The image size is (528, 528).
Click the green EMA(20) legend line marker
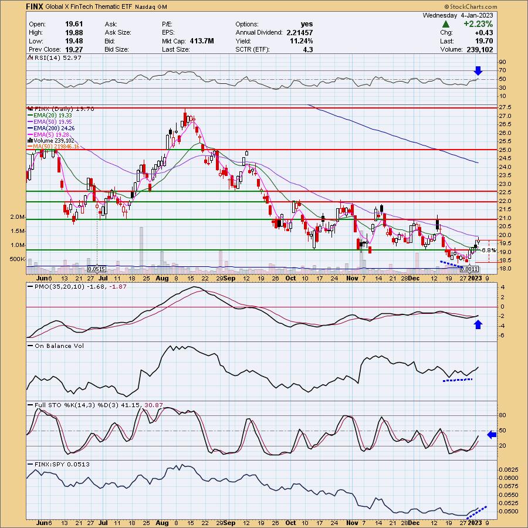click(30, 116)
